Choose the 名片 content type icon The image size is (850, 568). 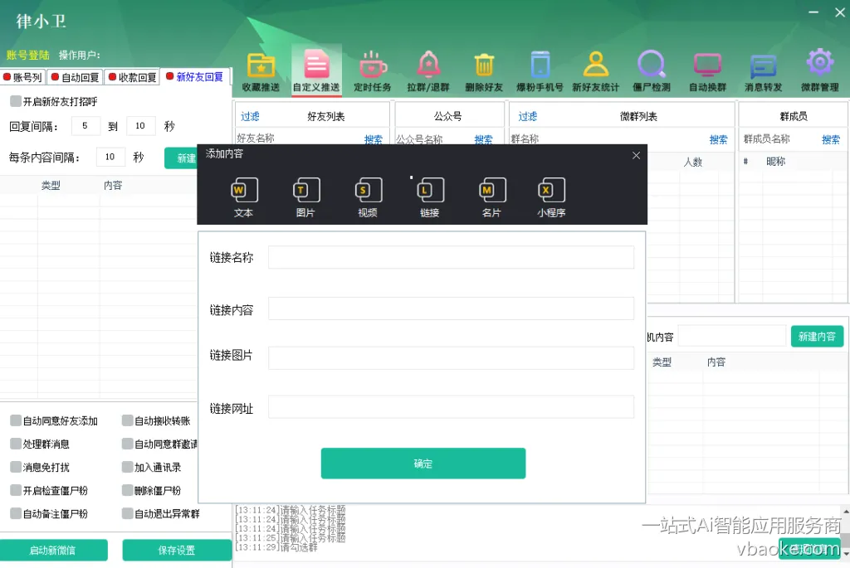coord(491,197)
